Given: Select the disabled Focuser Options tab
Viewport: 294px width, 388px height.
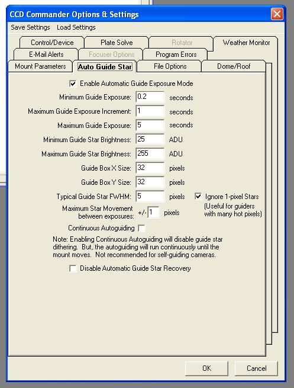Looking at the screenshot, I should tap(111, 54).
